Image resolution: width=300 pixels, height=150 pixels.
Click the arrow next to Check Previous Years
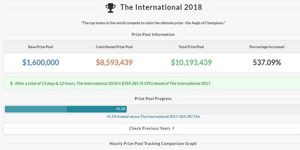pos(174,128)
